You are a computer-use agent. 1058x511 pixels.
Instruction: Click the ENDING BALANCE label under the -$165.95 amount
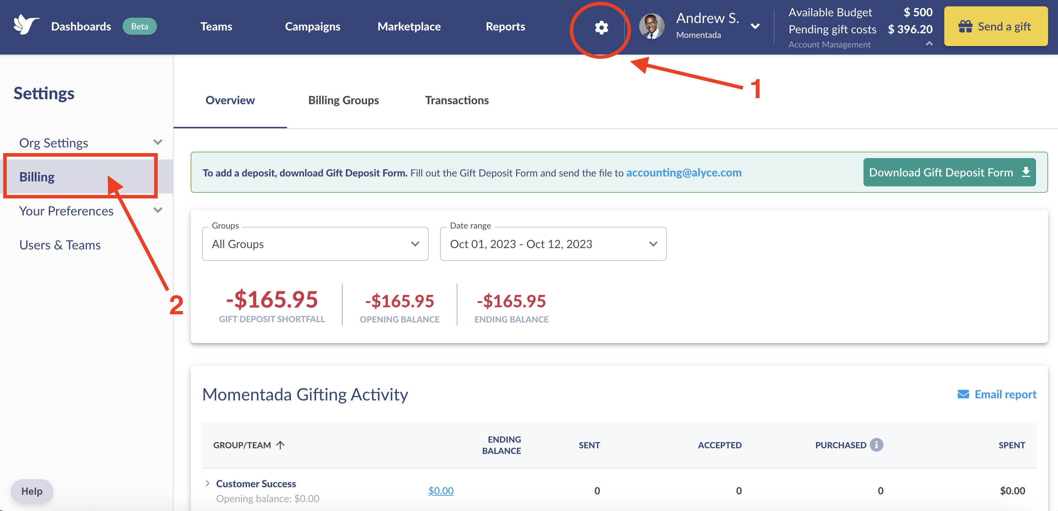(511, 319)
